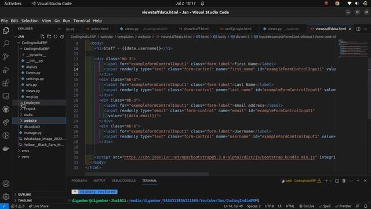Open the notifications bell in status bar
Screen dimensions: 371x209
tap(366, 207)
